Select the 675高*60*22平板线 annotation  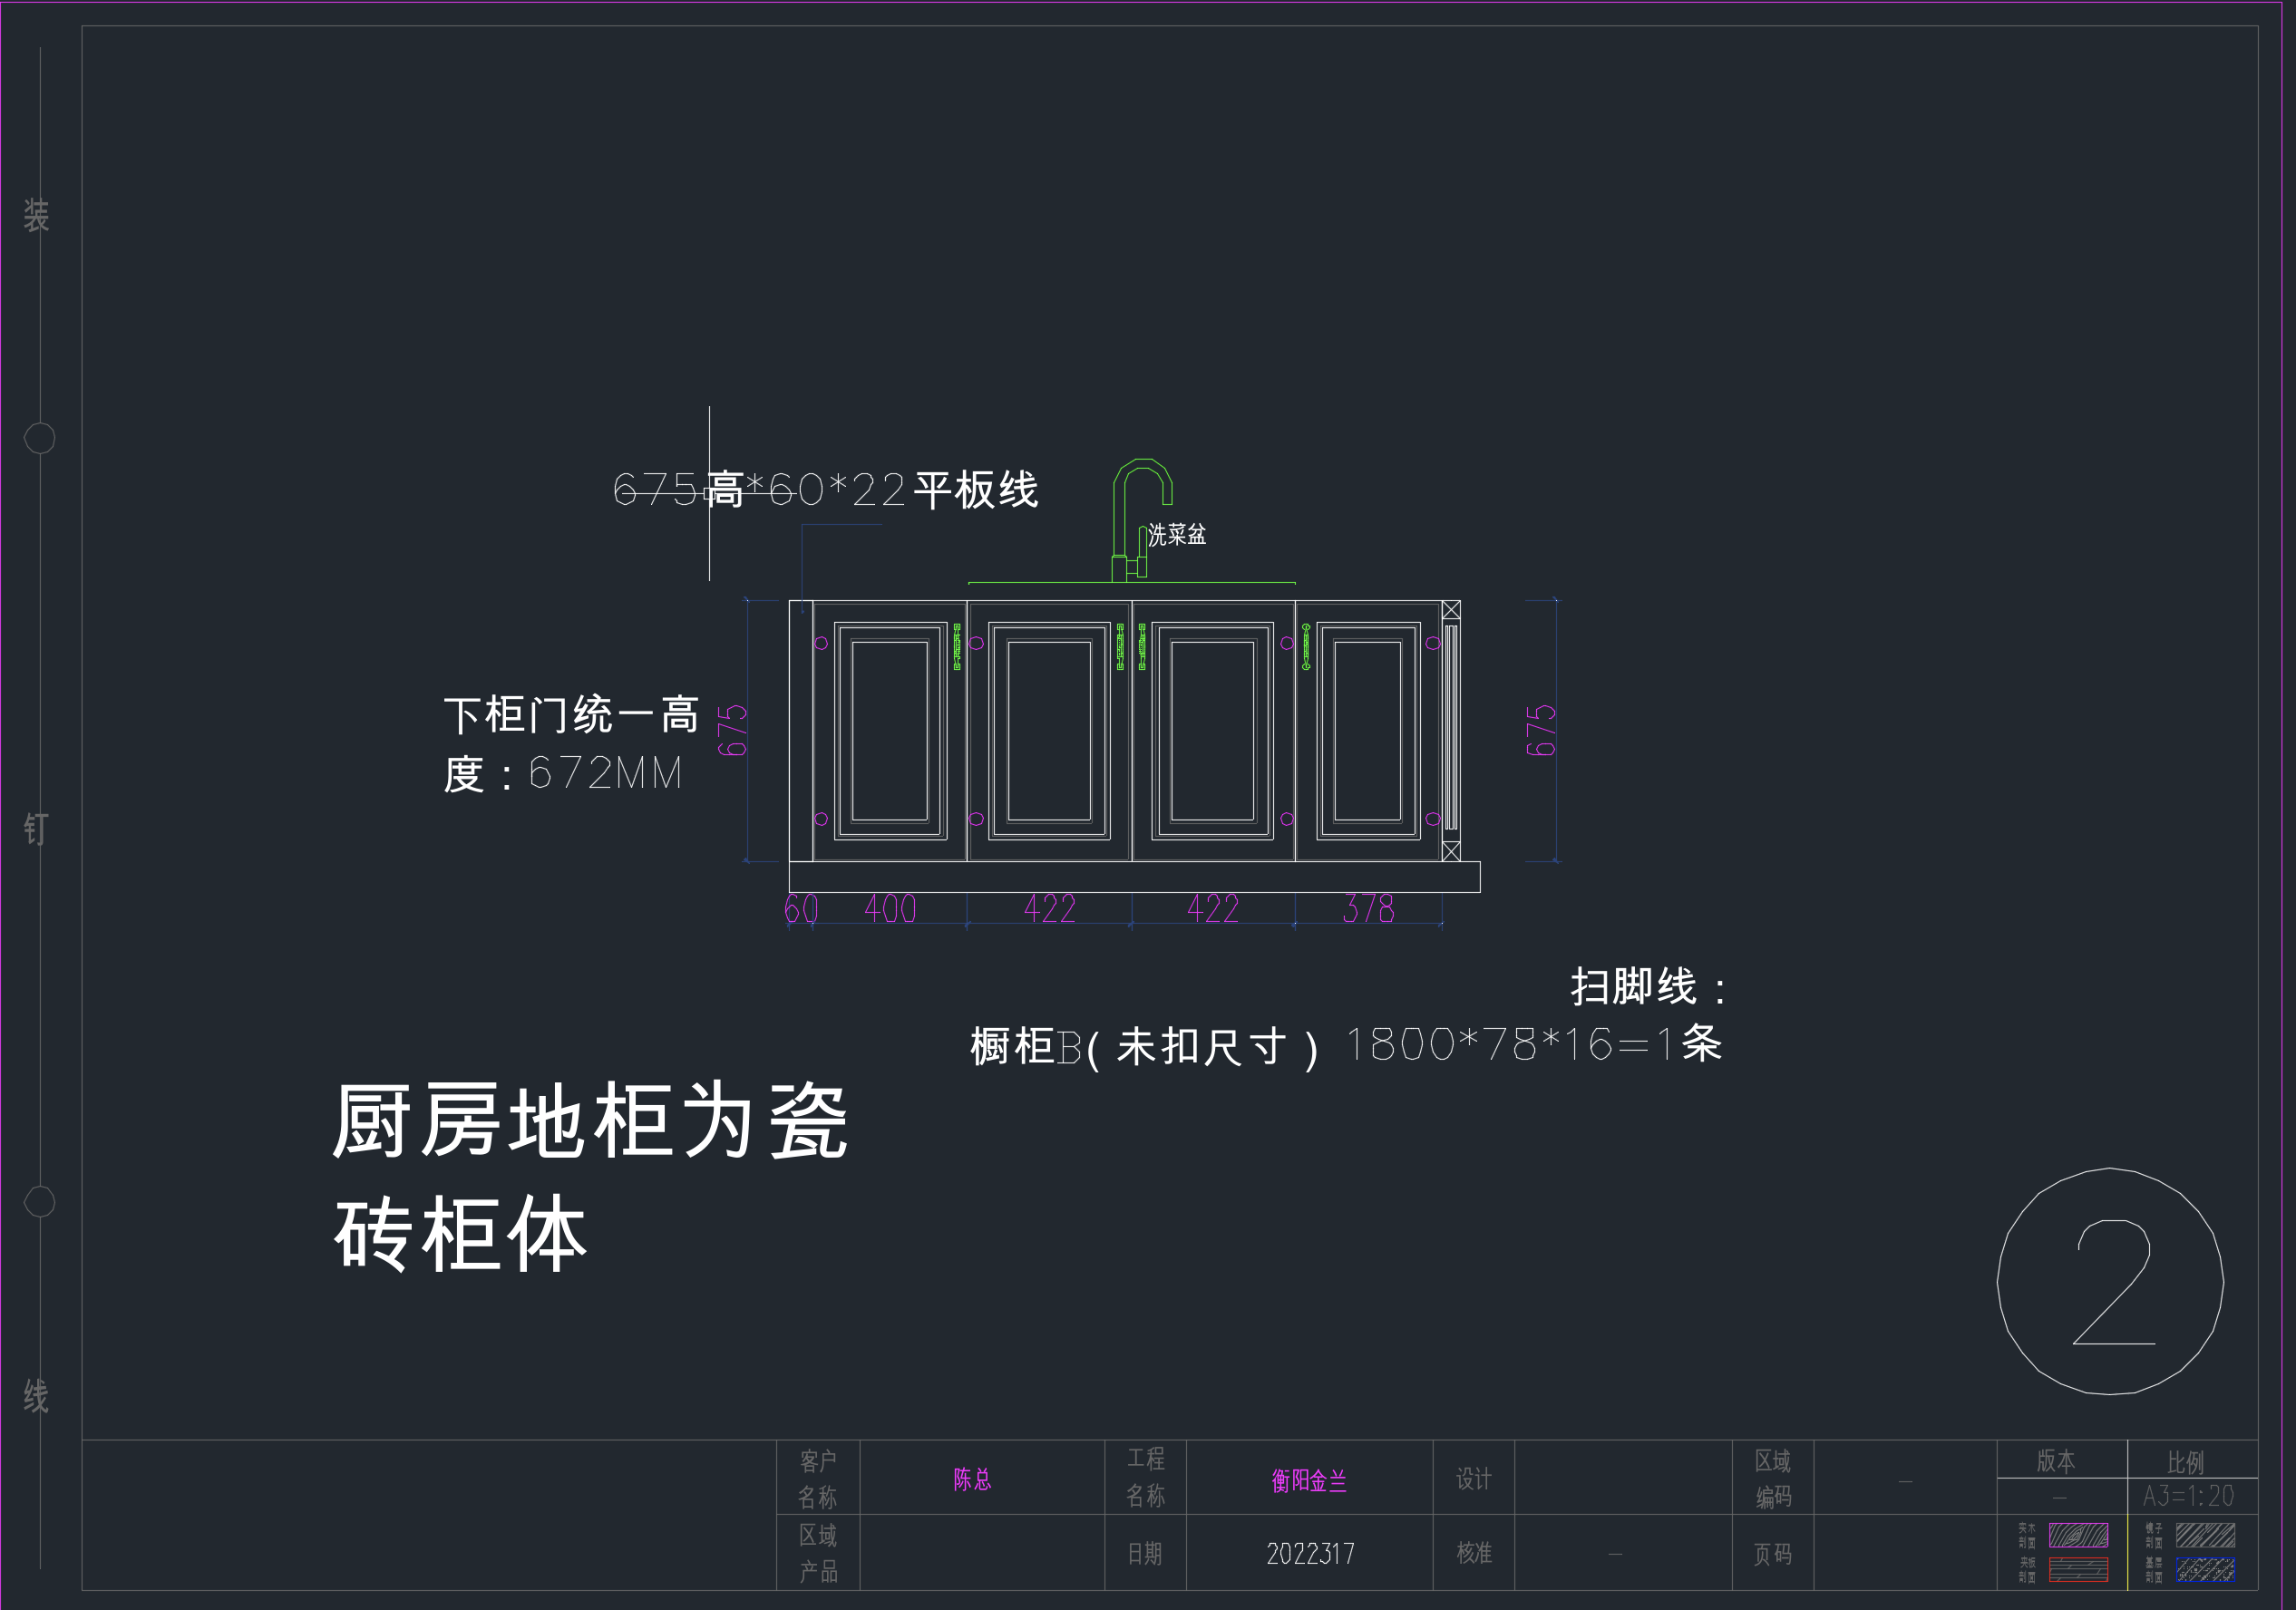[x=826, y=490]
